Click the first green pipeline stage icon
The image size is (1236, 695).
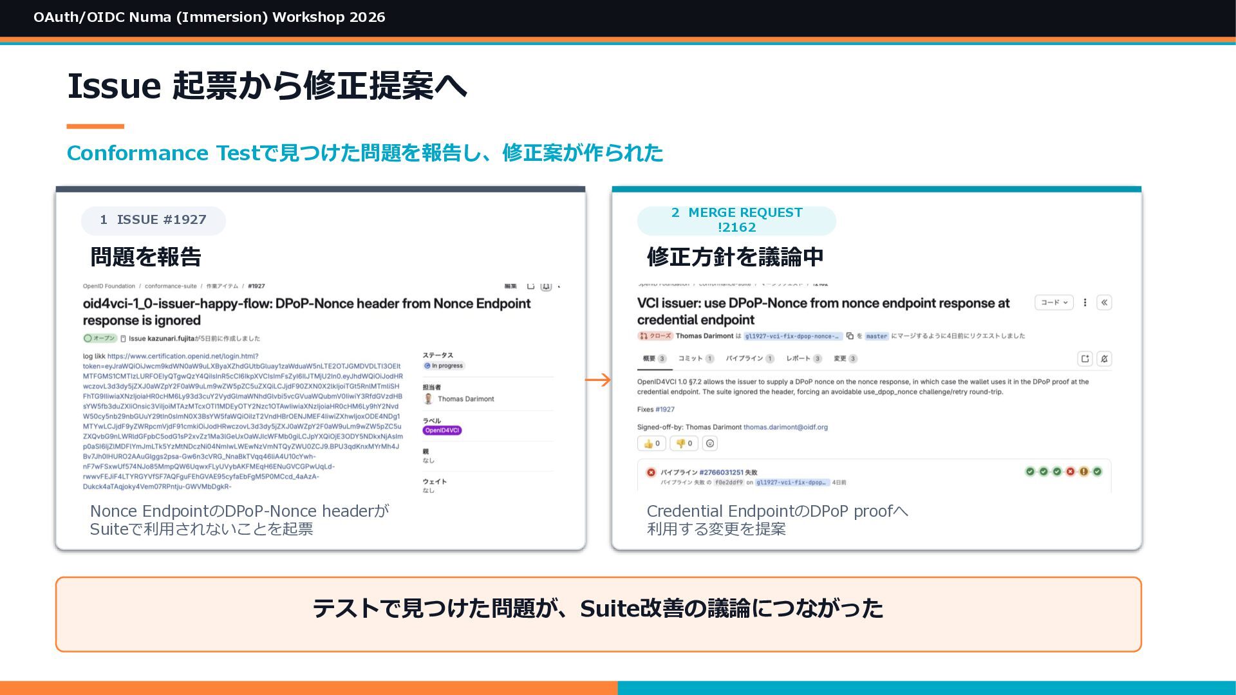coord(1030,472)
